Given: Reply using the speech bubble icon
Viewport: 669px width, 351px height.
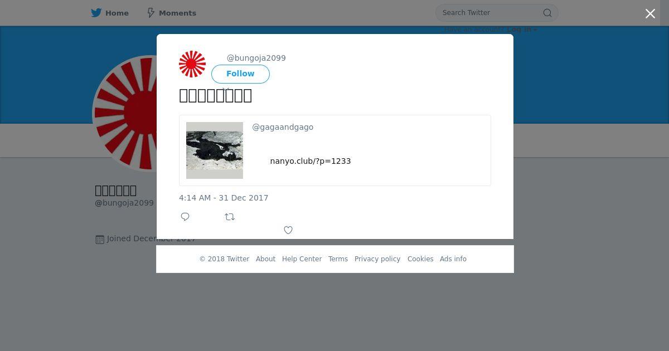Looking at the screenshot, I should [185, 217].
